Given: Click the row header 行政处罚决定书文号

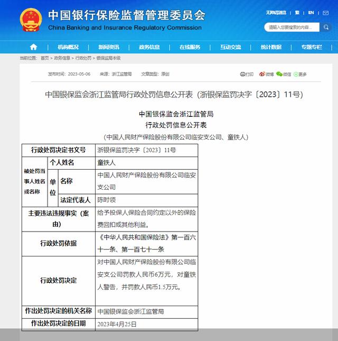Looking at the screenshot, I should pyautogui.click(x=59, y=150).
